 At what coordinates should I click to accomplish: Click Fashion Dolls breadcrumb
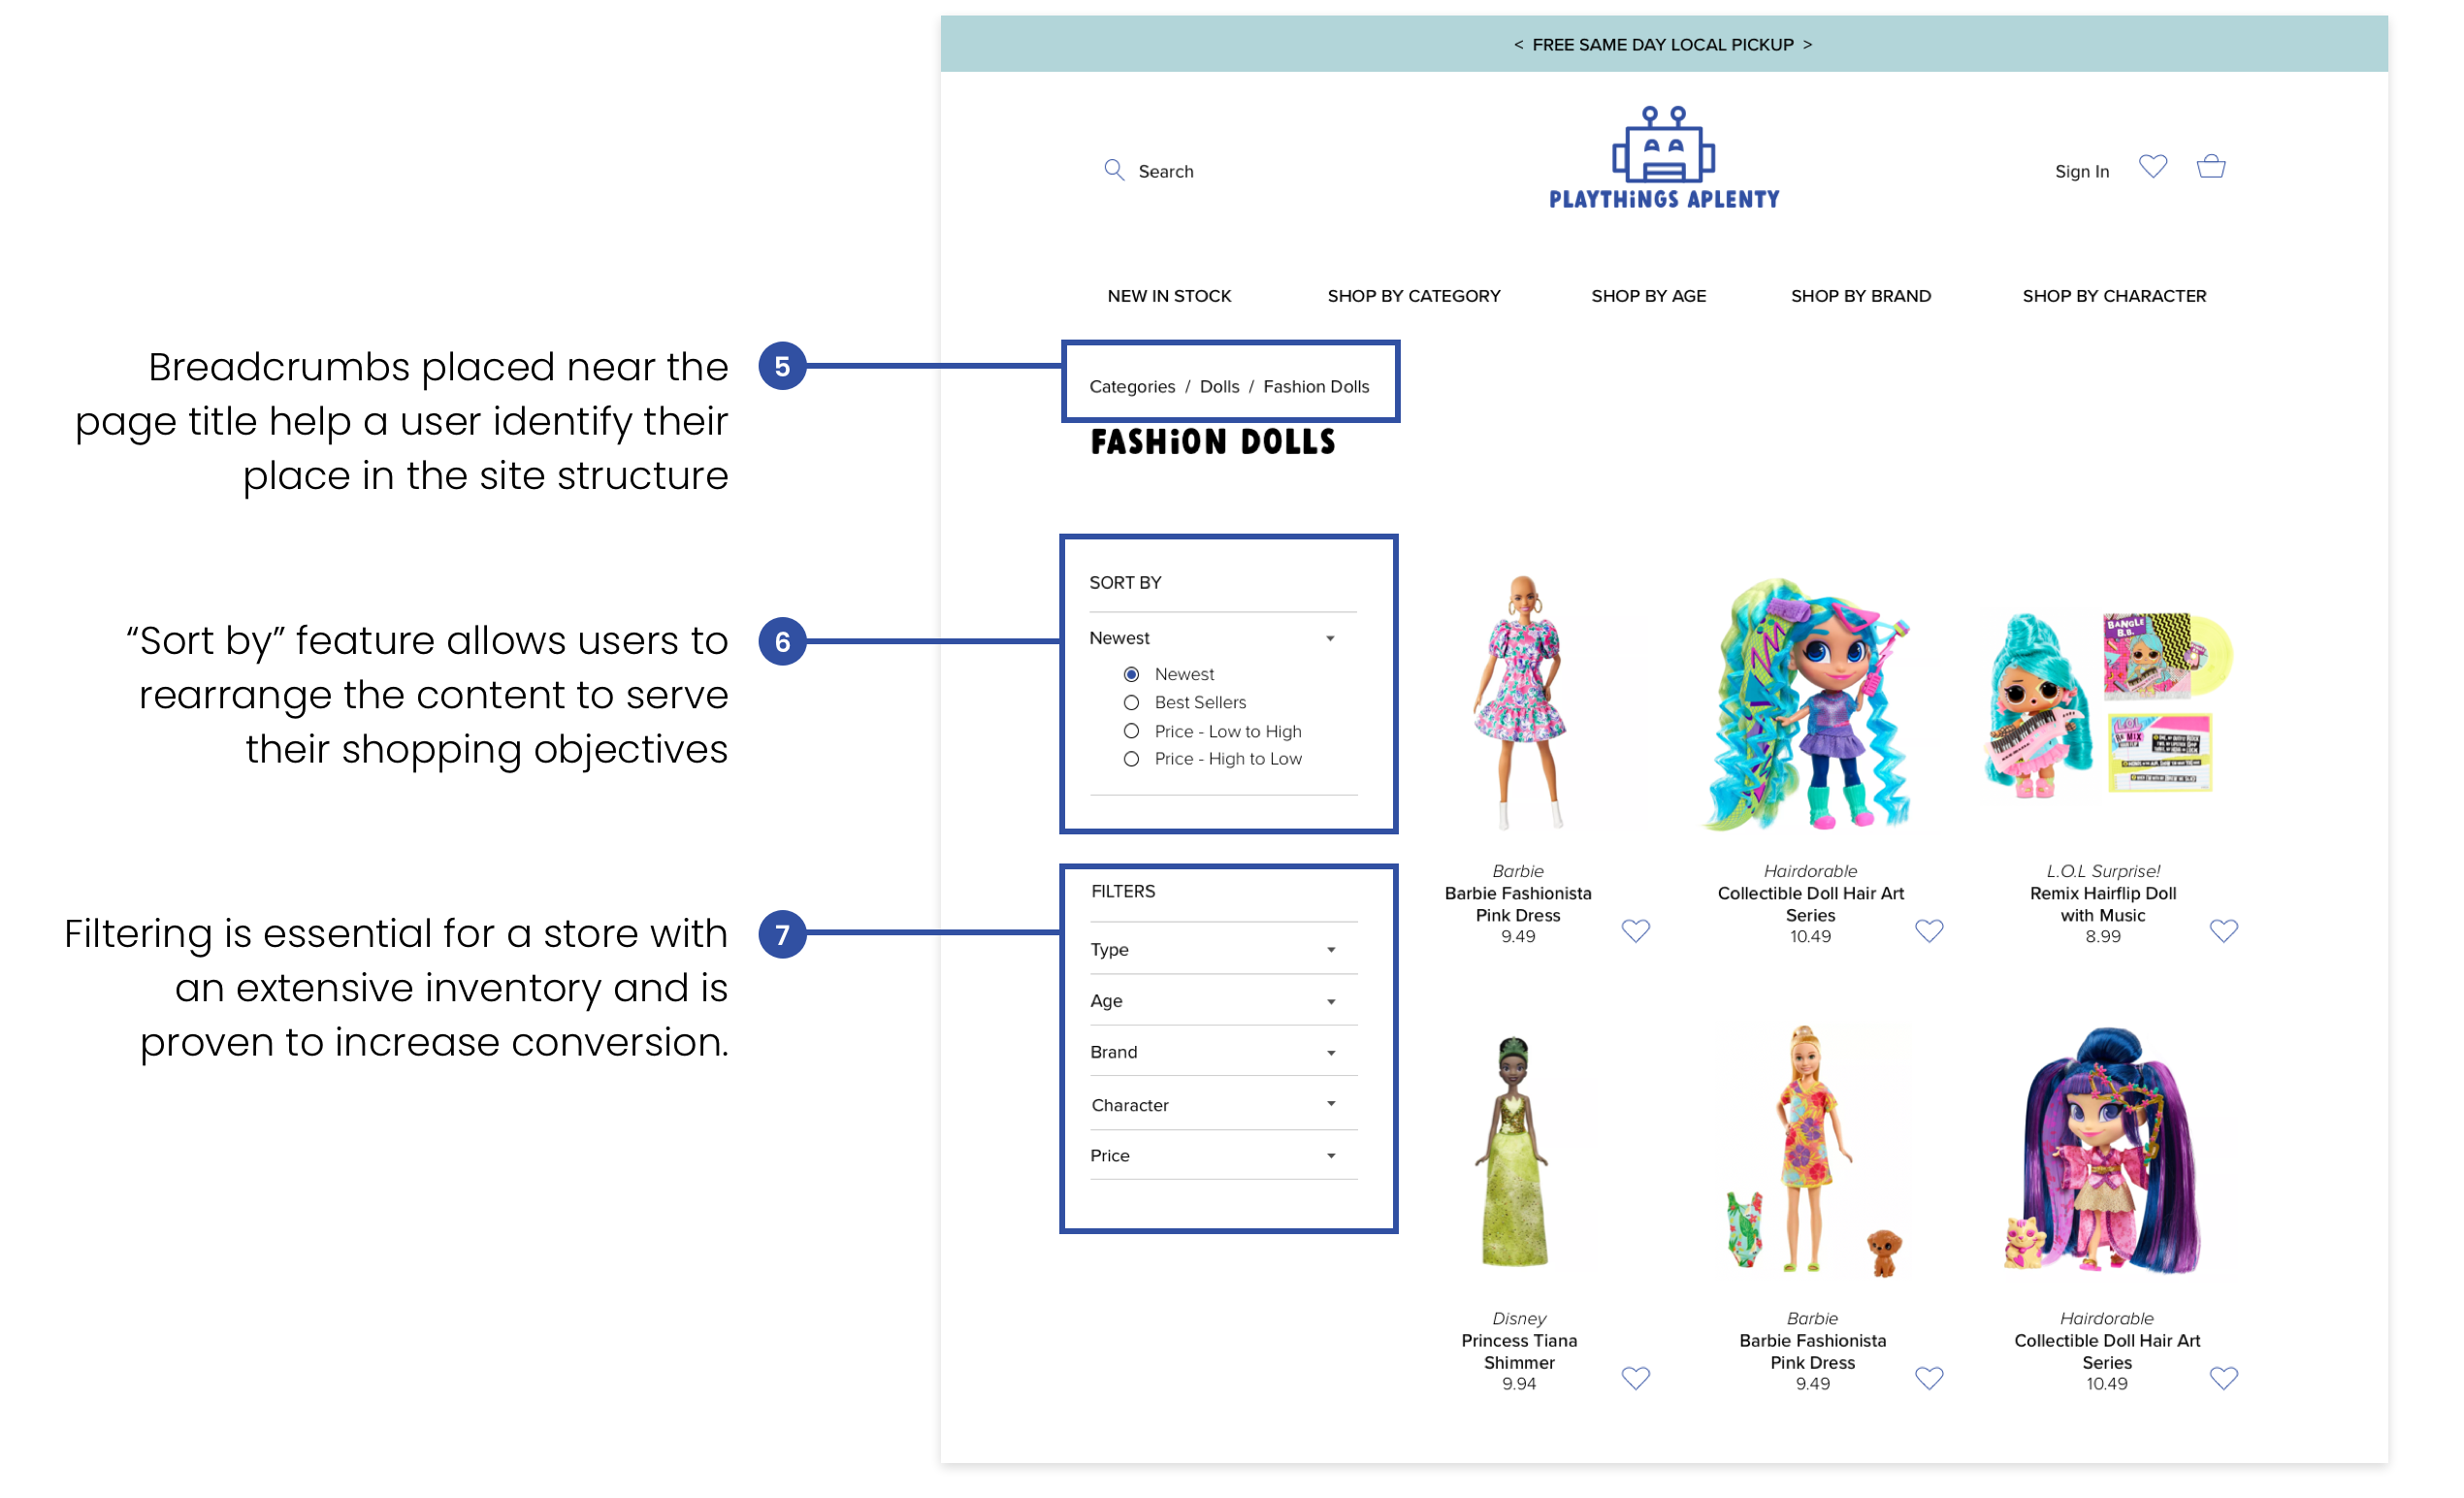(1316, 386)
